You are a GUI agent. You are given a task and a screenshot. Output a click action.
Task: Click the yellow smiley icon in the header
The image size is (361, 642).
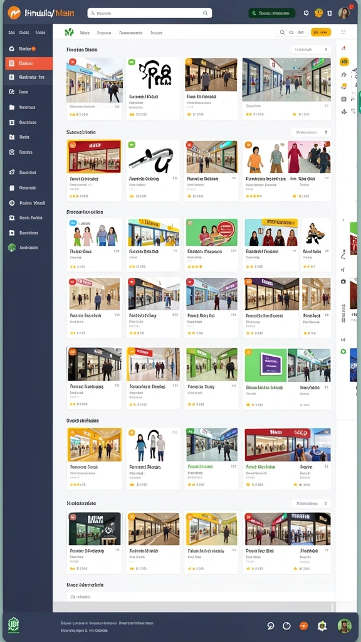(x=318, y=13)
